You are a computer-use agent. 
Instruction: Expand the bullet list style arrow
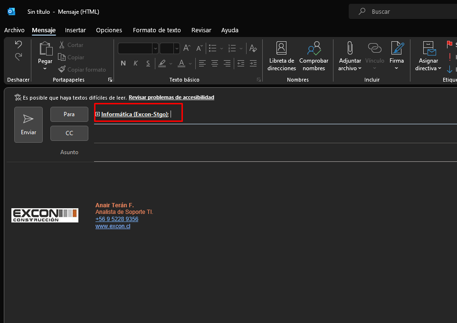[221, 48]
